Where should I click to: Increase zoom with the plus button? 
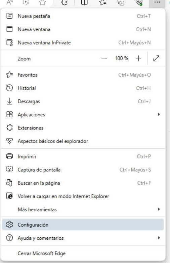point(138,58)
